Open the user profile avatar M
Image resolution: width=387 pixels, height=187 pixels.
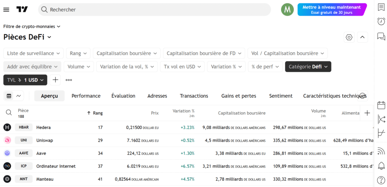pos(287,9)
